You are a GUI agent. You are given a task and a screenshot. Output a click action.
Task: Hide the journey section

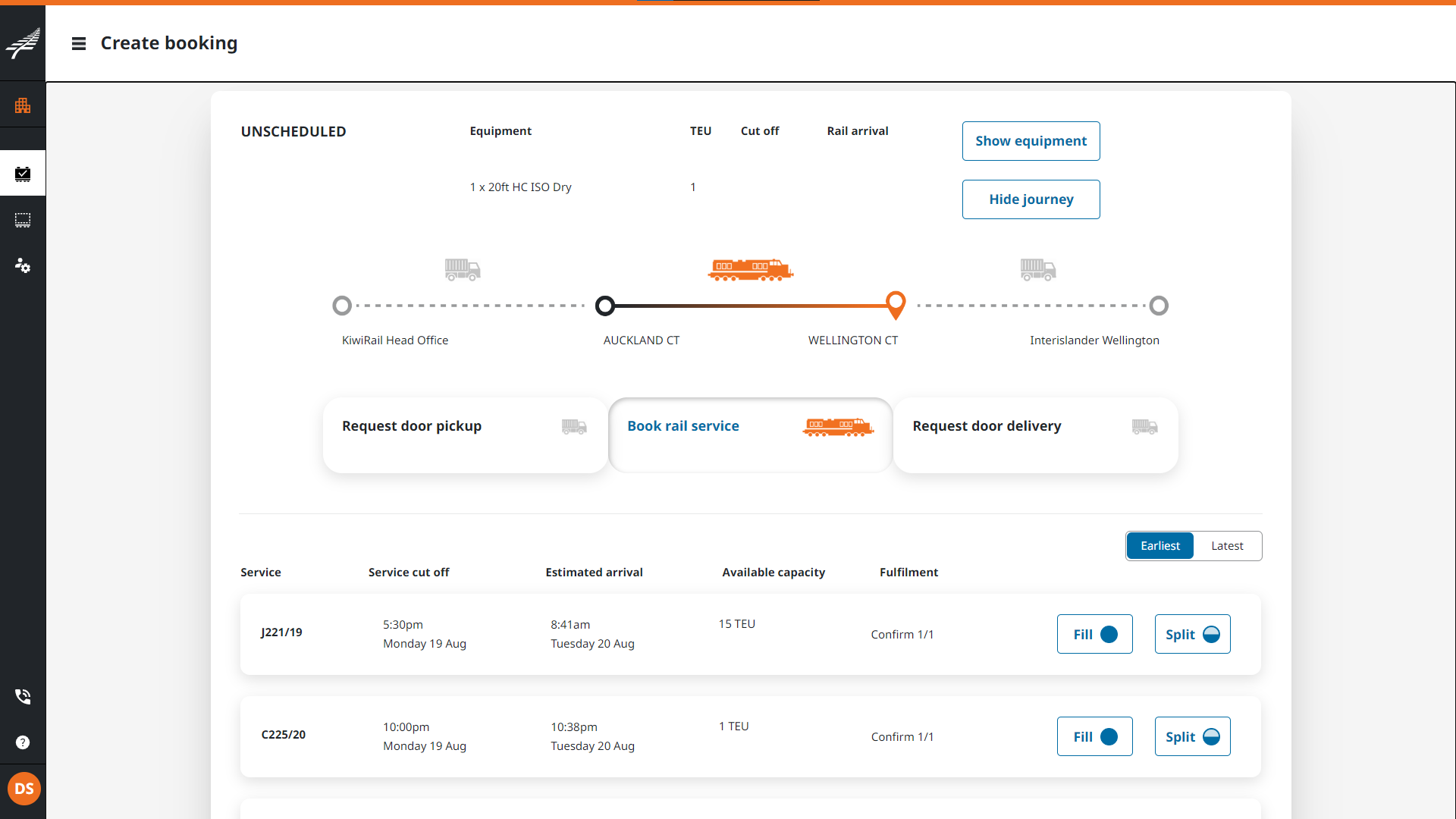click(1031, 199)
